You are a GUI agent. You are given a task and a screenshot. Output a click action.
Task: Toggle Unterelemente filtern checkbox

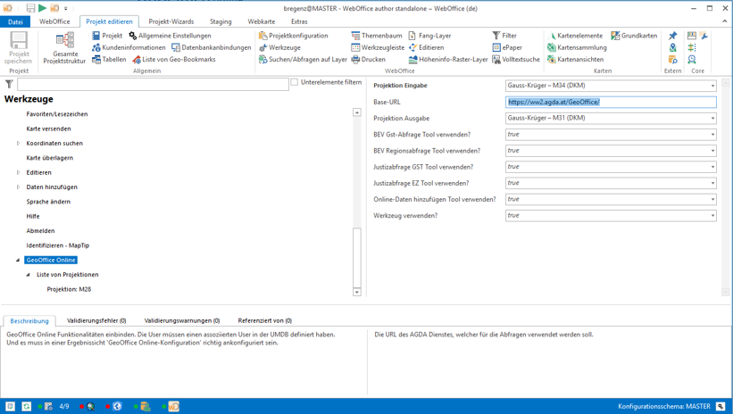[295, 82]
